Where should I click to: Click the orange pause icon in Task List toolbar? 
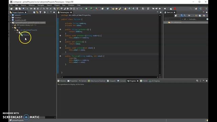196,16
